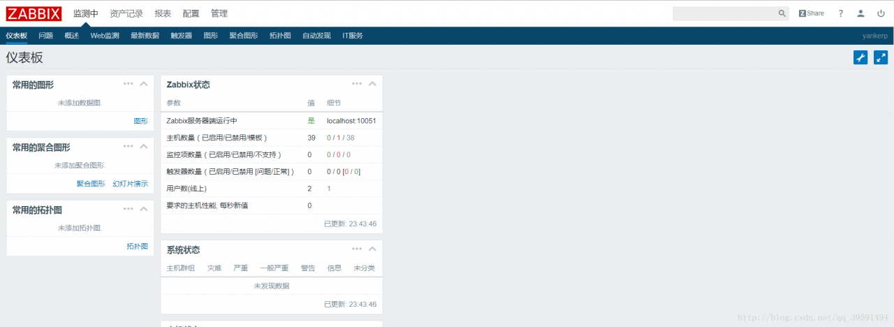Go to the 聚合图形 submenu tab

coord(244,36)
